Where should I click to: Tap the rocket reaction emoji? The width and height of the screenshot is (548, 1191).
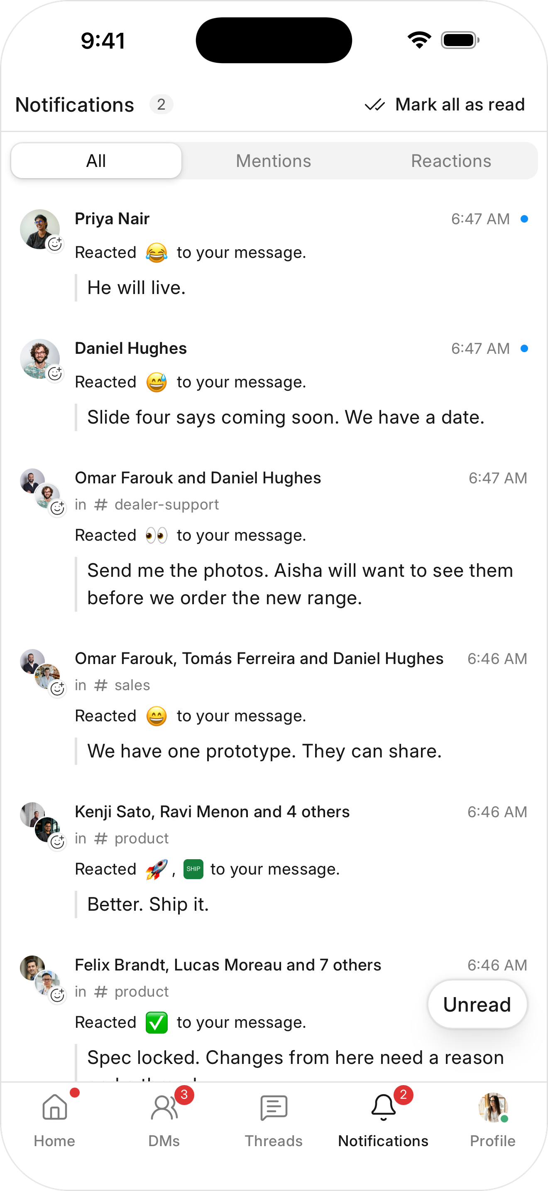point(156,869)
